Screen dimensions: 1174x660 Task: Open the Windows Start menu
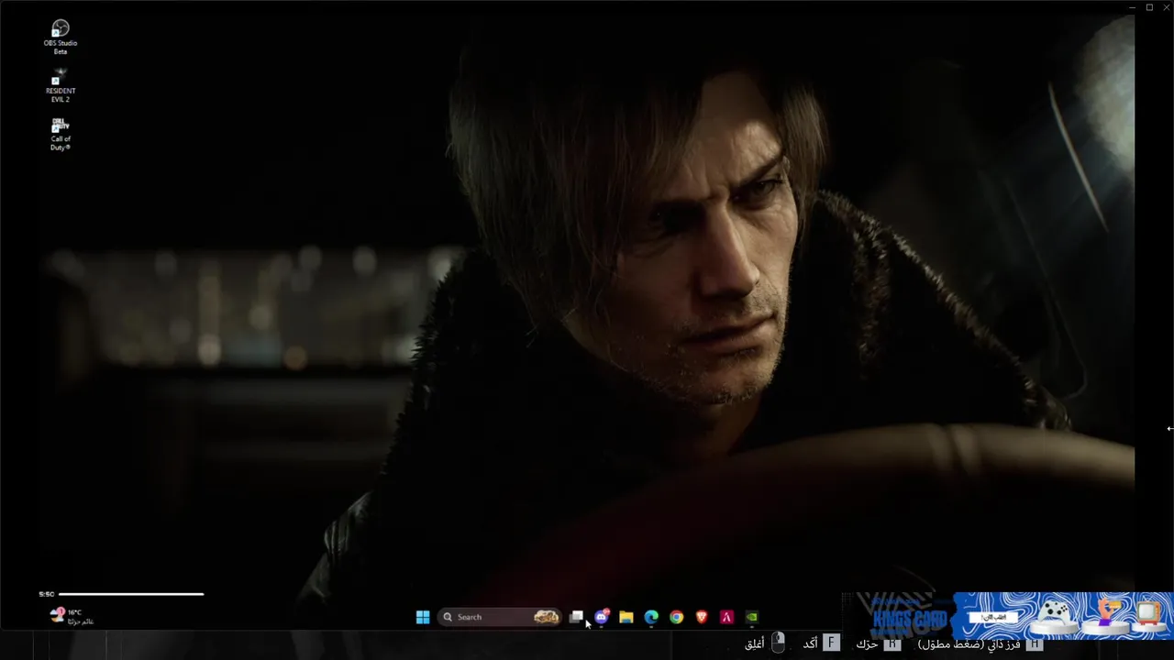[423, 617]
